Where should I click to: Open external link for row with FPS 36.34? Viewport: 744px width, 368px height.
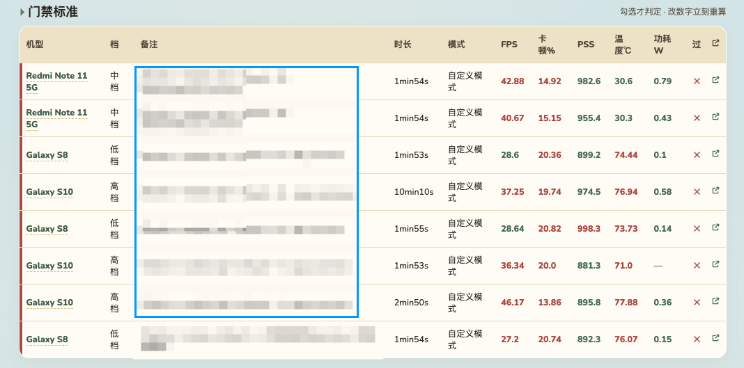[x=715, y=265]
